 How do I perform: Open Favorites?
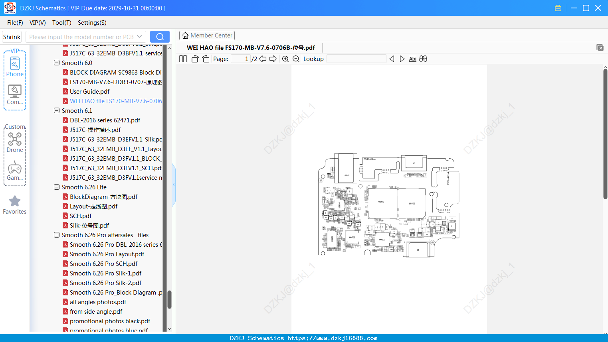point(15,205)
